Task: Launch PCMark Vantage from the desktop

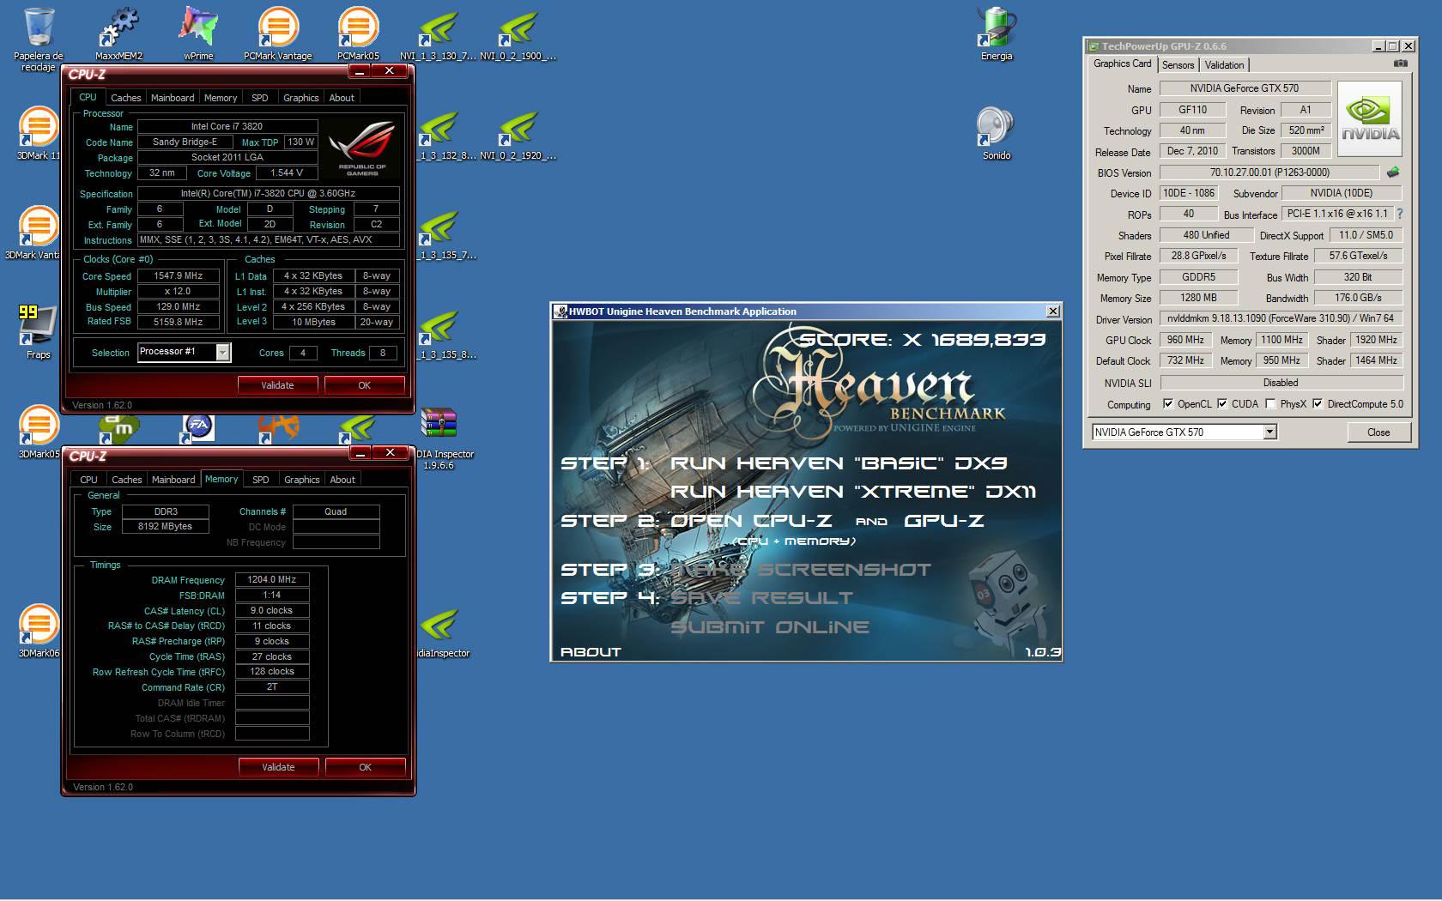Action: pos(277,34)
